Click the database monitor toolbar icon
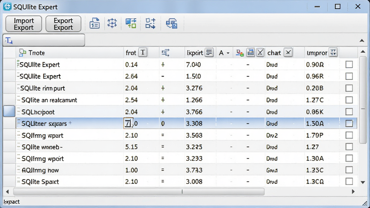 pyautogui.click(x=172, y=23)
